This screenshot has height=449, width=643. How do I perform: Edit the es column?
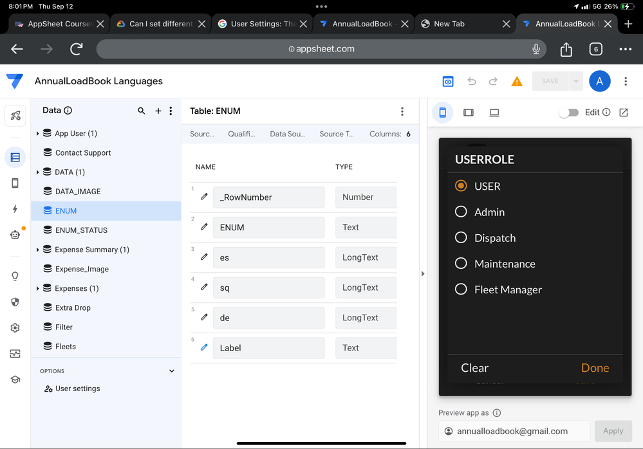point(204,257)
